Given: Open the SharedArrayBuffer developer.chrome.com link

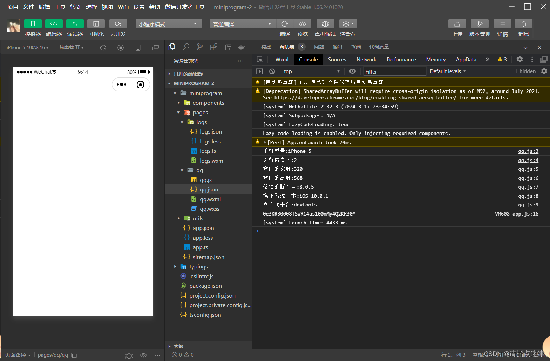Looking at the screenshot, I should coord(365,98).
